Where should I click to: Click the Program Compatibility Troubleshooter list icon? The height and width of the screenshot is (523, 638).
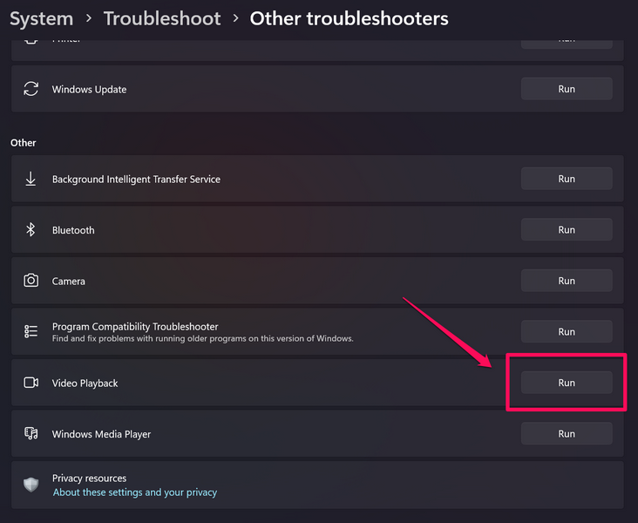tap(31, 331)
